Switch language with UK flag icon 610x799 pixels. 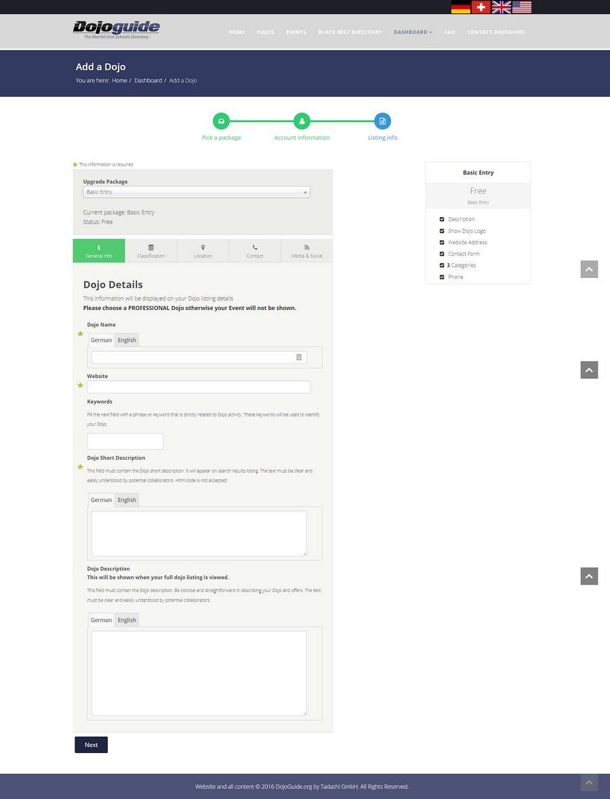point(501,7)
